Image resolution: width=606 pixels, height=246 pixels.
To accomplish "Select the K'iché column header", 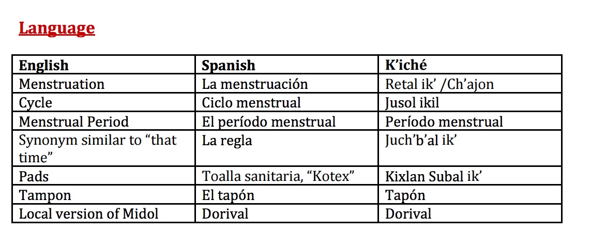I will pos(470,65).
